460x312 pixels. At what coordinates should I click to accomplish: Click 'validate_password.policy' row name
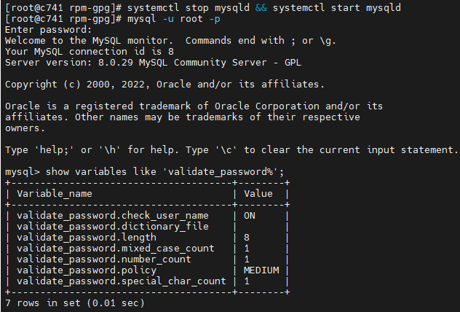[87, 270]
